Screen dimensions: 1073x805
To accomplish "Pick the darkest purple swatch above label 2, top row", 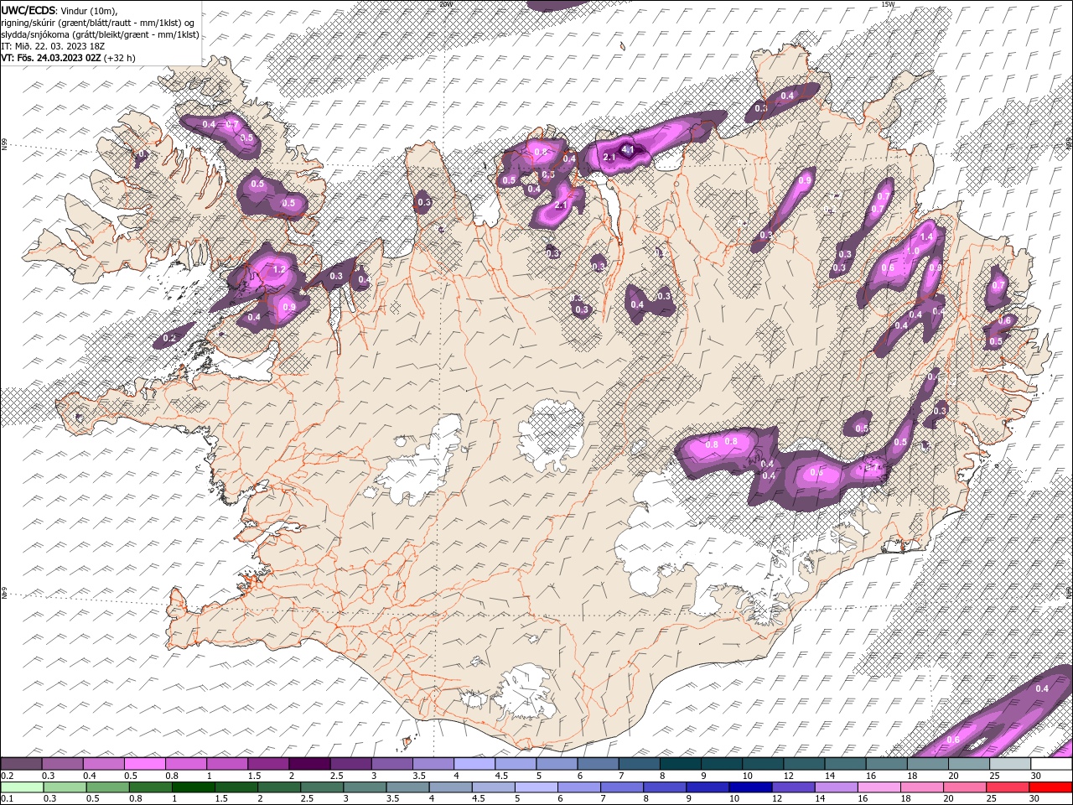I will 309,764.
